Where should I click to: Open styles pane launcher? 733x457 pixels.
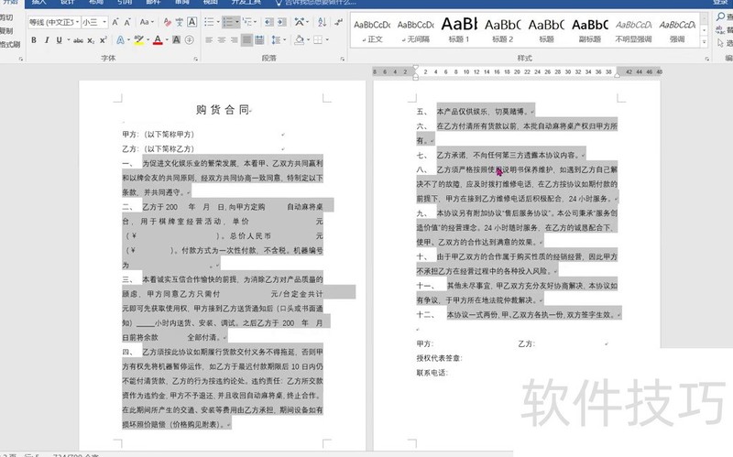click(706, 59)
